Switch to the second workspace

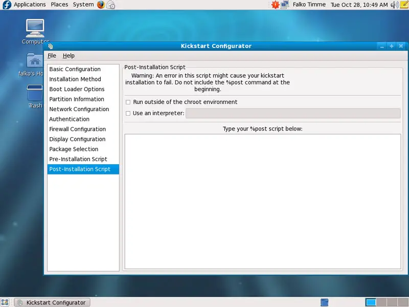click(x=381, y=302)
